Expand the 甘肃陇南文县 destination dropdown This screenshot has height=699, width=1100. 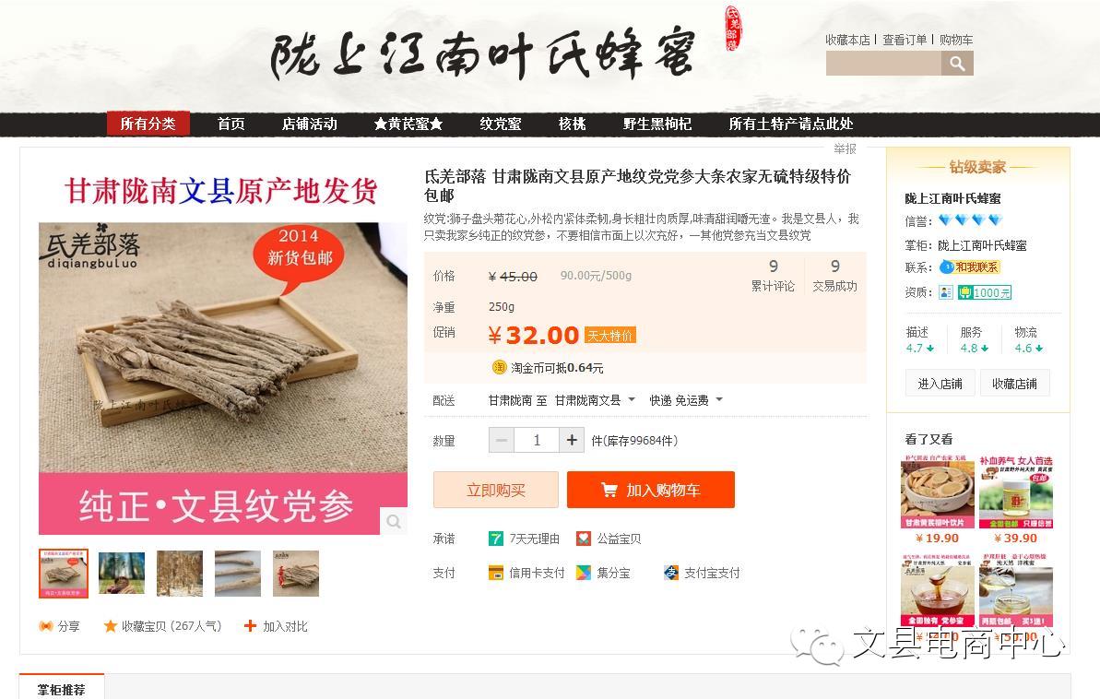coord(595,400)
